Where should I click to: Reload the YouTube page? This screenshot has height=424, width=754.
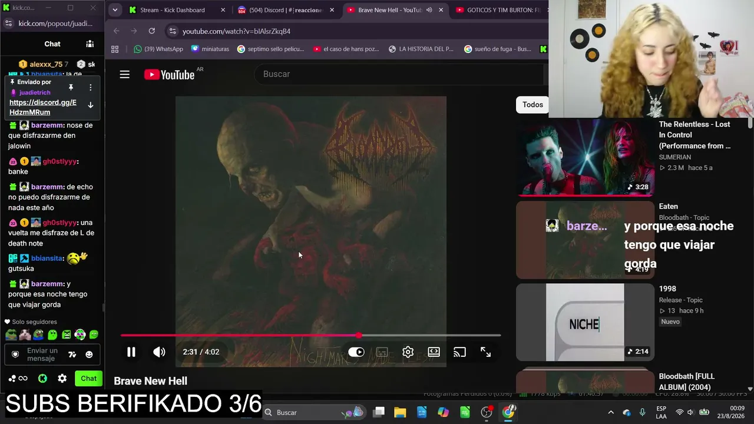click(152, 31)
